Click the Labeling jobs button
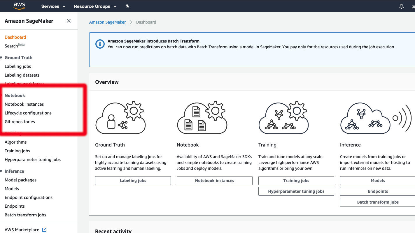This screenshot has height=233, width=415. coord(133,181)
